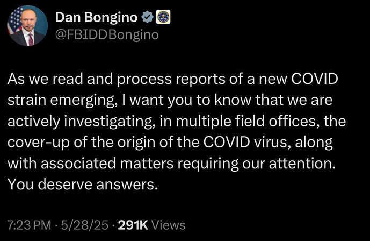The width and height of the screenshot is (370, 241).
Task: Open Dan Bongino's profile avatar photo
Action: tap(27, 25)
